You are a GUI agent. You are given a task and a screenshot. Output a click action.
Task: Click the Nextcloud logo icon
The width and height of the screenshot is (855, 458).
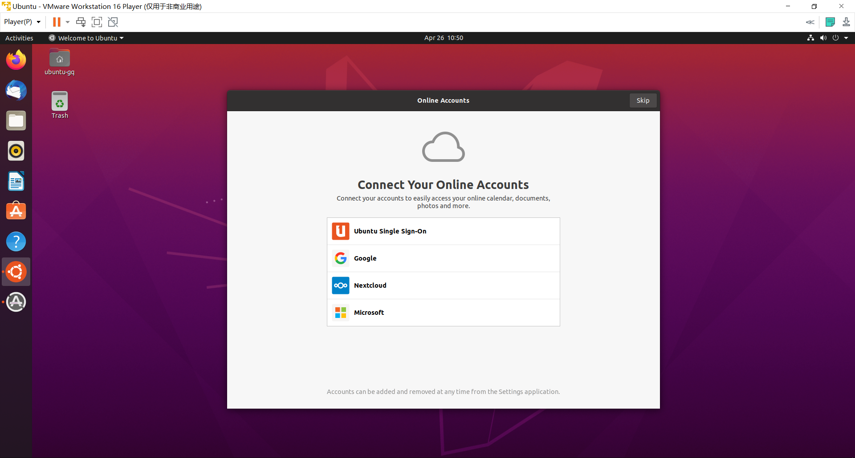tap(341, 285)
